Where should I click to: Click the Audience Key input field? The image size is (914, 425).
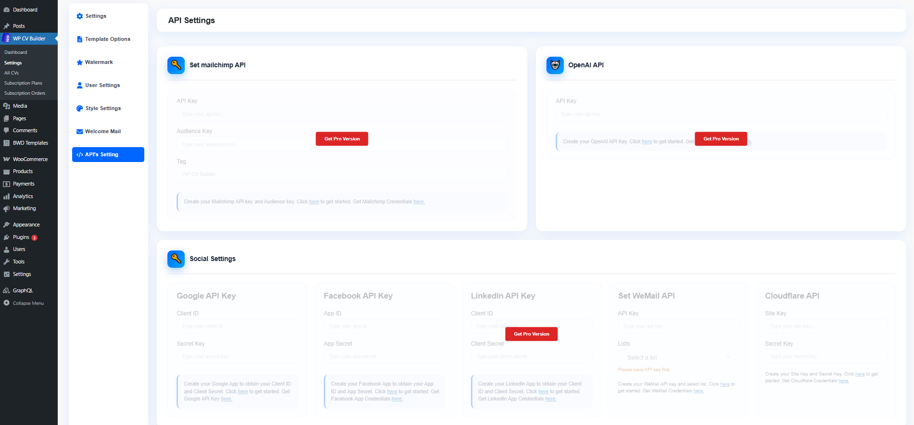tap(342, 144)
